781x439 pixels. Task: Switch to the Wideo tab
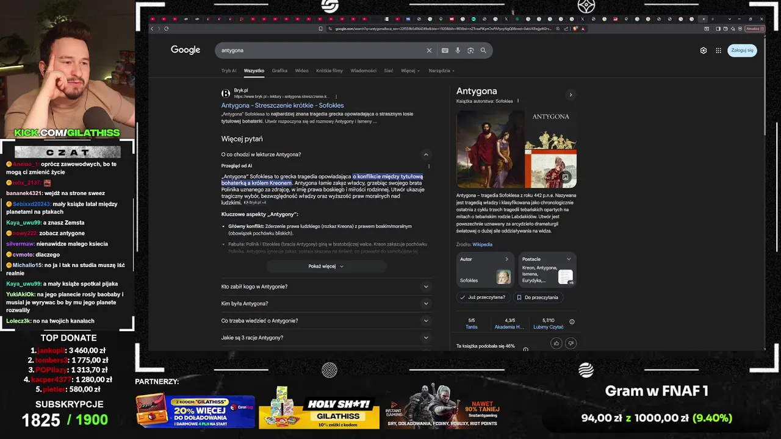point(302,71)
